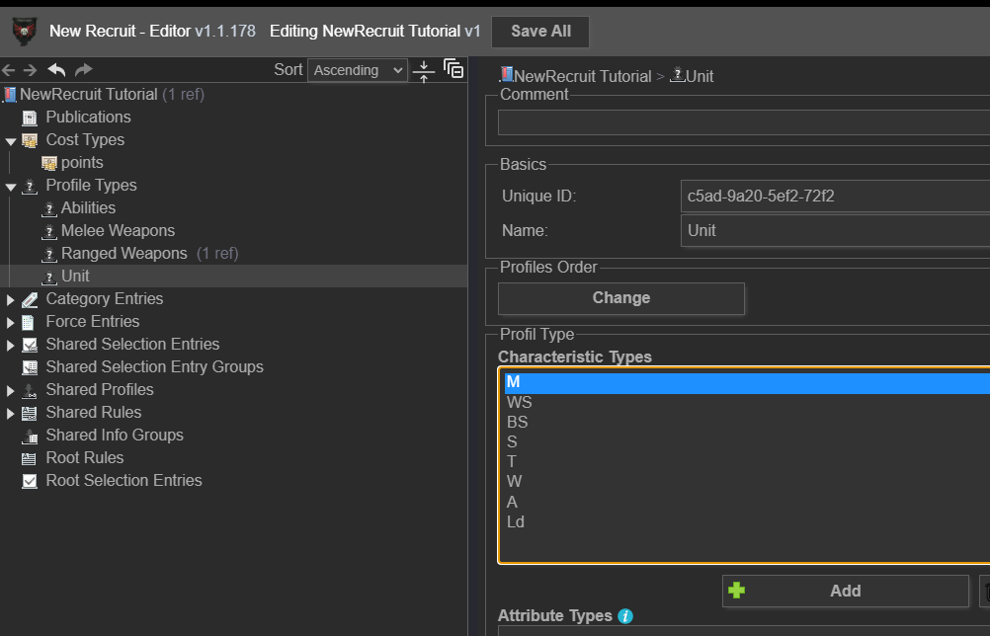Select characteristic M
This screenshot has height=636, width=990.
point(748,382)
